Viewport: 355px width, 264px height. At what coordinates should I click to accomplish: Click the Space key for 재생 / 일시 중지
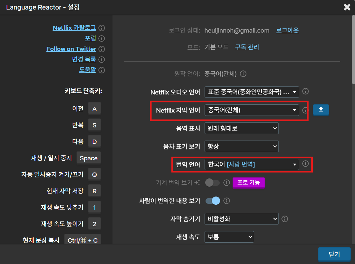(x=88, y=158)
